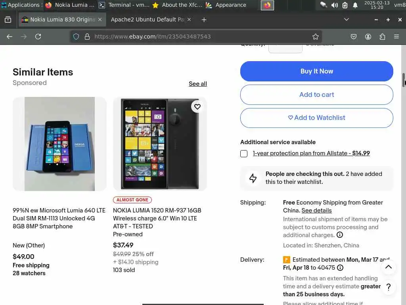Click Add to cart button
Screen dimensions: 406x305
pos(317,95)
